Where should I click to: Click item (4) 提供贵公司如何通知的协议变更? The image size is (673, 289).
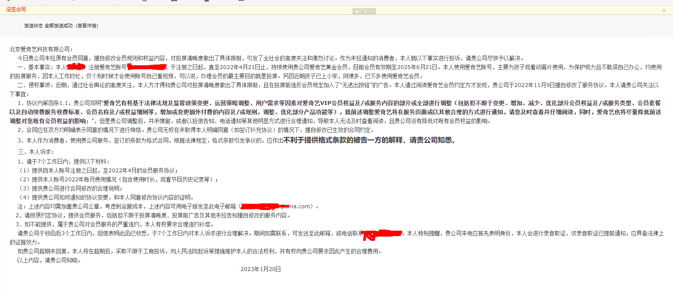[106, 197]
